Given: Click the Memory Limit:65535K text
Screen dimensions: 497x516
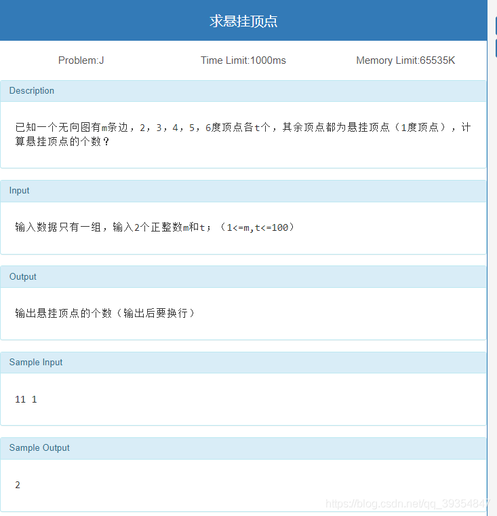Looking at the screenshot, I should 405,60.
